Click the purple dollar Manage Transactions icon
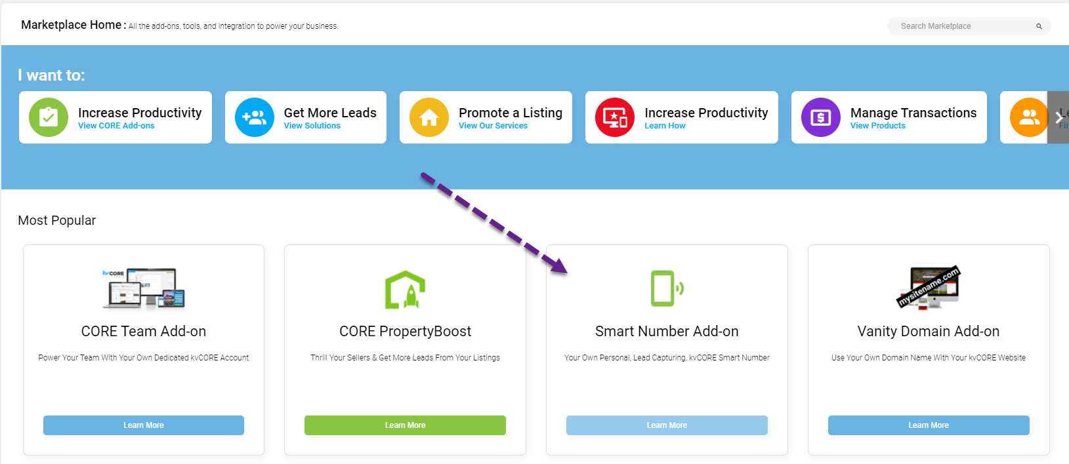The image size is (1069, 464). pos(821,117)
